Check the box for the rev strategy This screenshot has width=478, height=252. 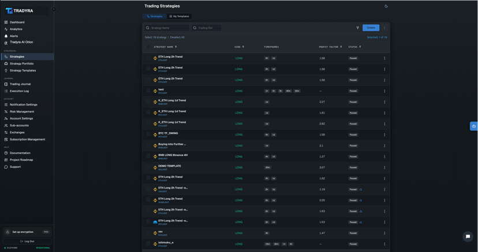(148, 232)
